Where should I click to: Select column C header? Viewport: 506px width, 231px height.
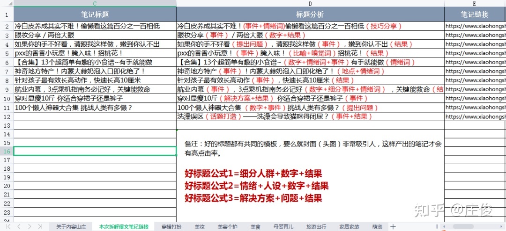pos(95,4)
